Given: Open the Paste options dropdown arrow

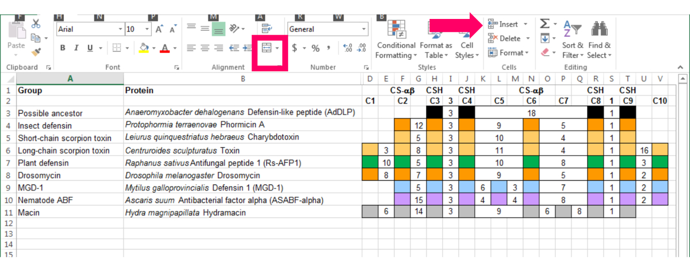Looking at the screenshot, I should click(16, 55).
